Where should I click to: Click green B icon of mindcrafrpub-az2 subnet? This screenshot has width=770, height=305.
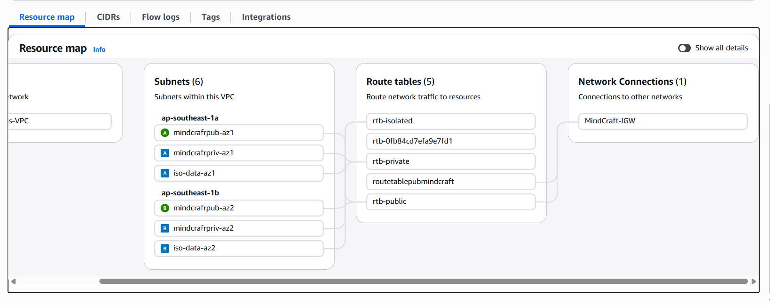(x=165, y=208)
